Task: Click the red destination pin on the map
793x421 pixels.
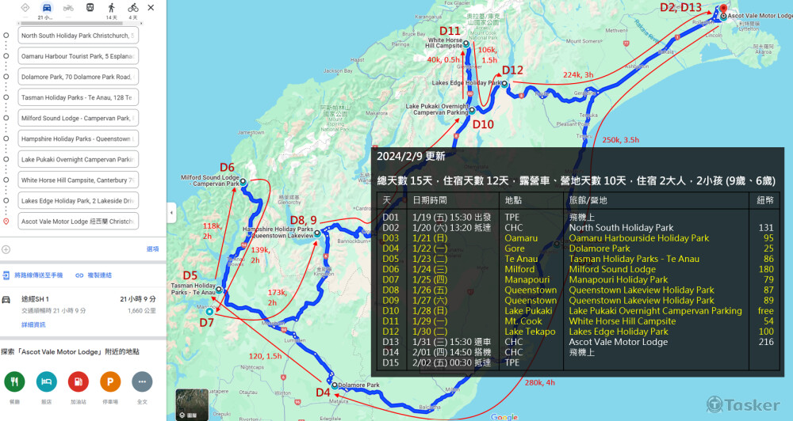Action: pos(723,9)
